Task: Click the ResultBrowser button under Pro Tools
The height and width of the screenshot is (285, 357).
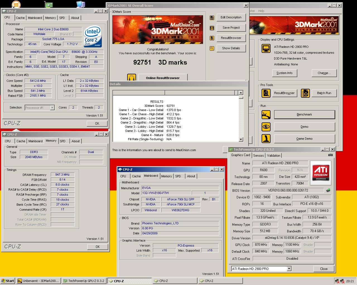Action: (x=284, y=93)
